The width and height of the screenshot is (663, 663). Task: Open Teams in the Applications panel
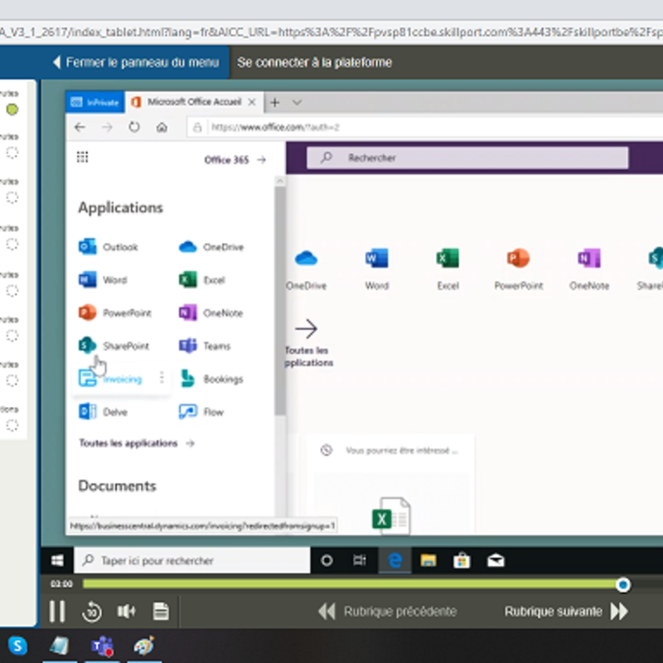(205, 346)
